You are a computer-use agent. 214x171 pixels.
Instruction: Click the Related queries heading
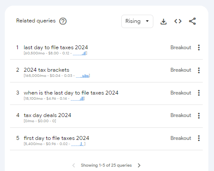pyautogui.click(x=36, y=21)
